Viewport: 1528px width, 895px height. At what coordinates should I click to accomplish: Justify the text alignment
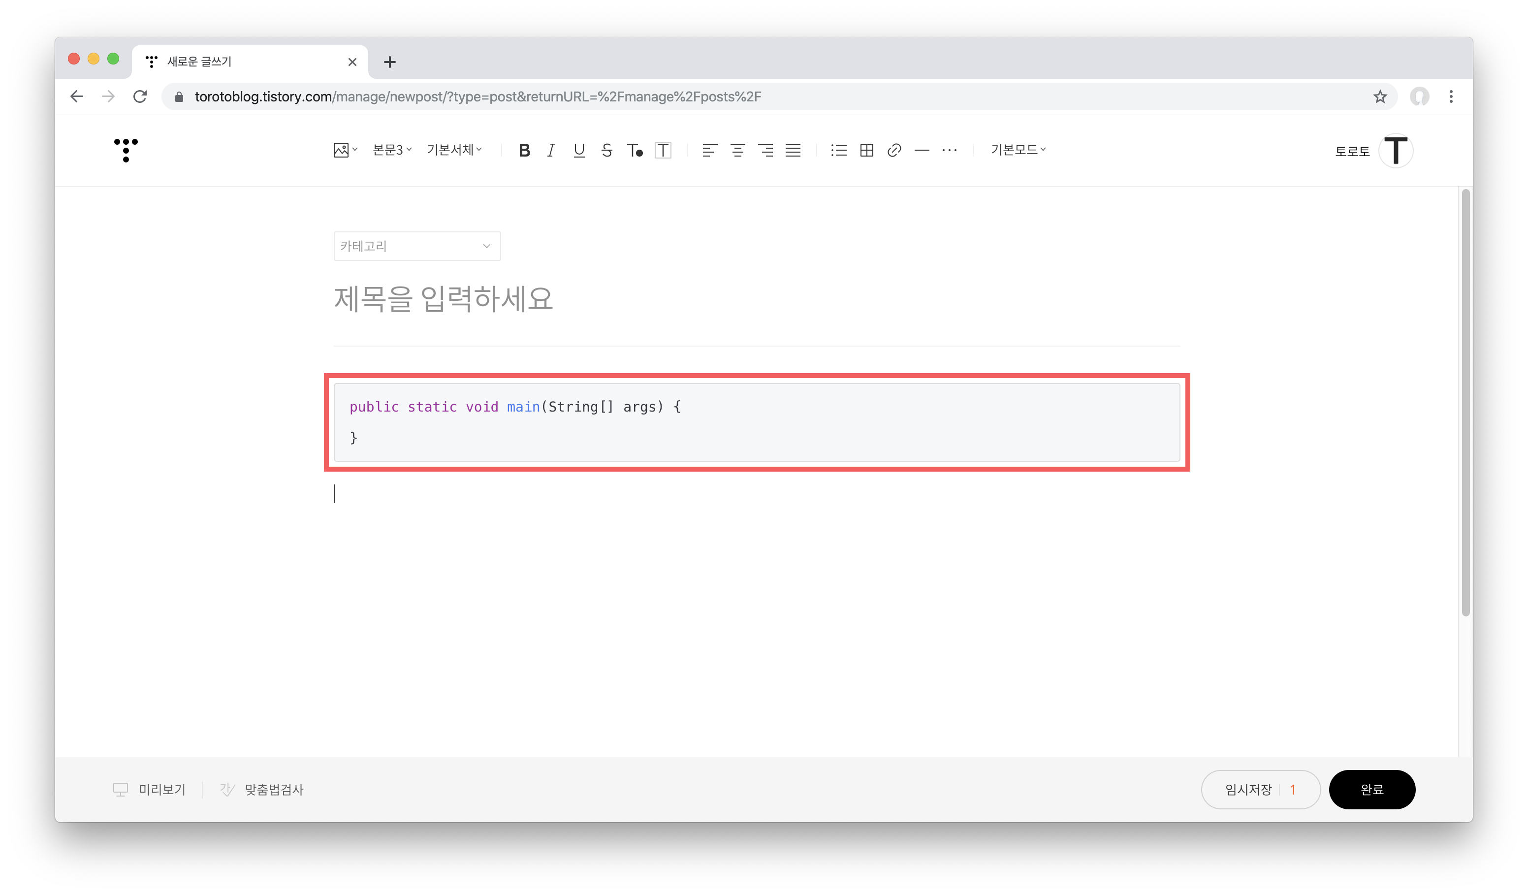coord(793,150)
